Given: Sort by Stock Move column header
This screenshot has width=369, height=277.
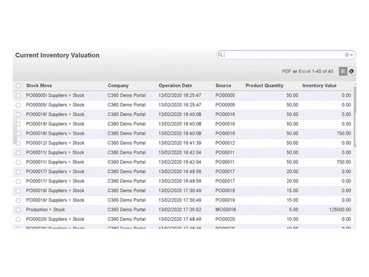Looking at the screenshot, I should pyautogui.click(x=39, y=86).
